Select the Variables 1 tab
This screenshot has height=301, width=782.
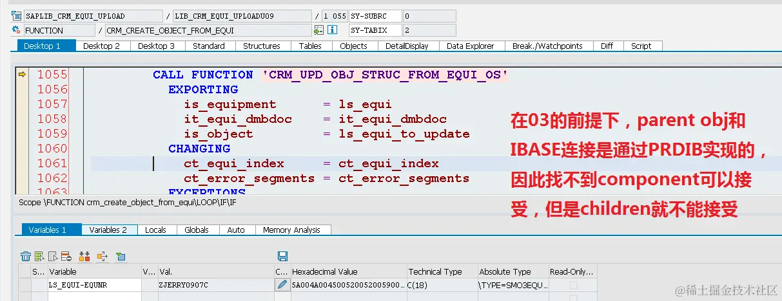click(52, 230)
